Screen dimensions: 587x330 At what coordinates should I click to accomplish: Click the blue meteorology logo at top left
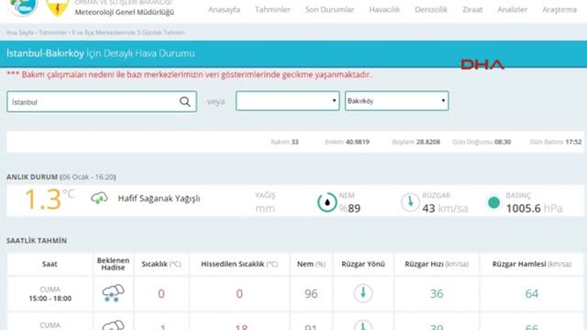23,7
